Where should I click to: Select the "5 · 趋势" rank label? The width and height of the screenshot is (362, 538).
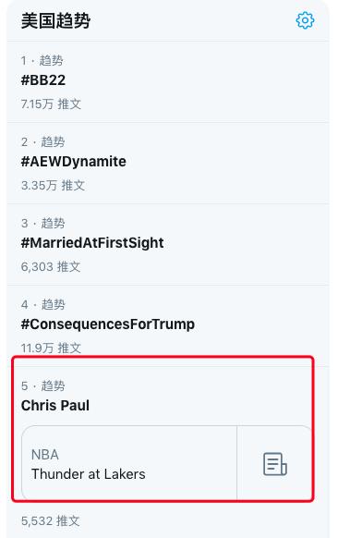43,386
